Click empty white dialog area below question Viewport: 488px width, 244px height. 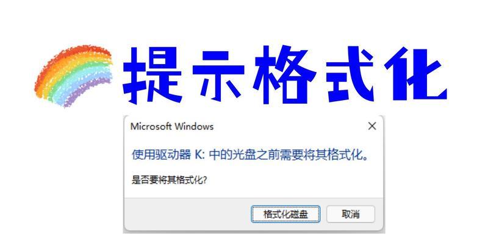[254, 191]
